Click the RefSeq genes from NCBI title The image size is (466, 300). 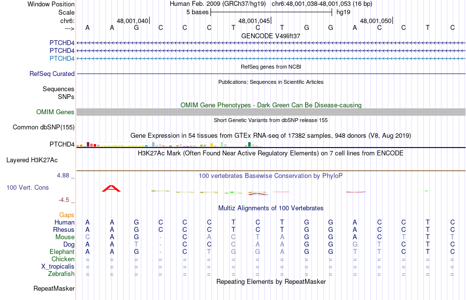271,67
